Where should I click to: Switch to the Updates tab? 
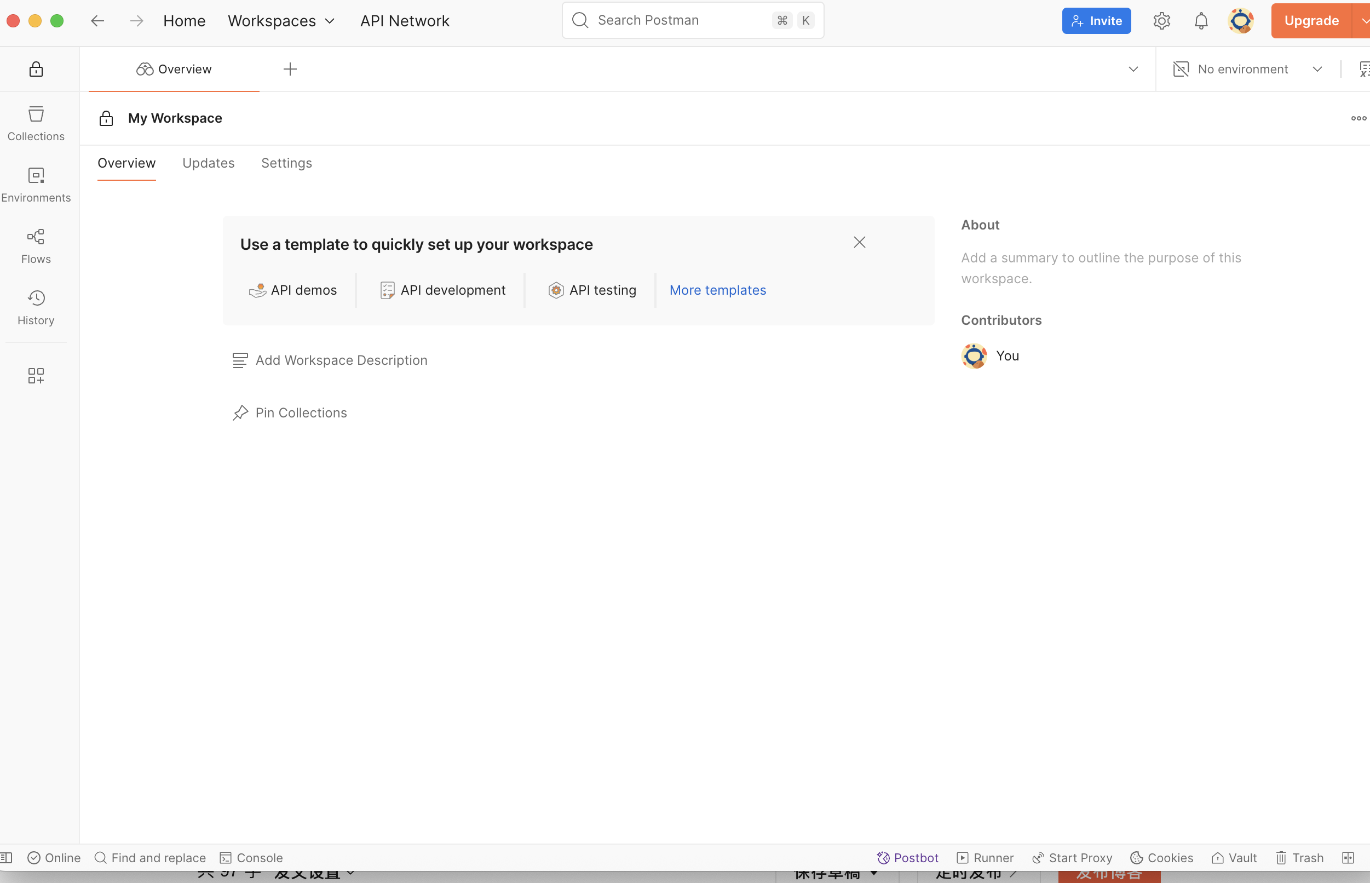click(x=208, y=163)
